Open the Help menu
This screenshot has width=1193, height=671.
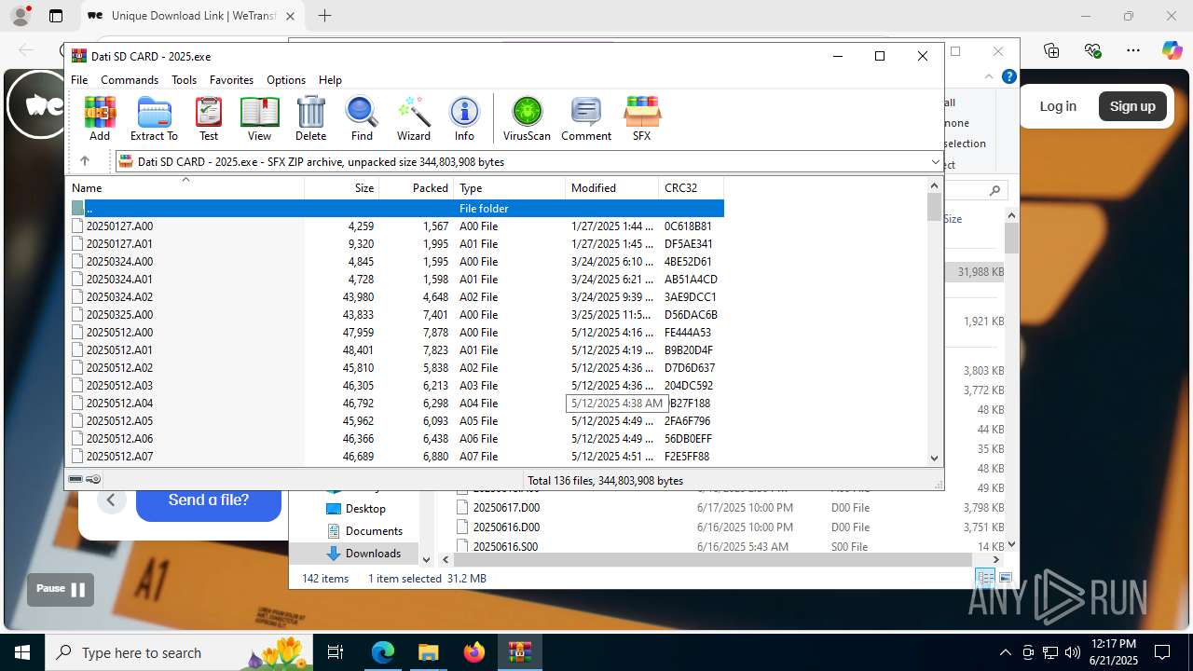pyautogui.click(x=330, y=80)
